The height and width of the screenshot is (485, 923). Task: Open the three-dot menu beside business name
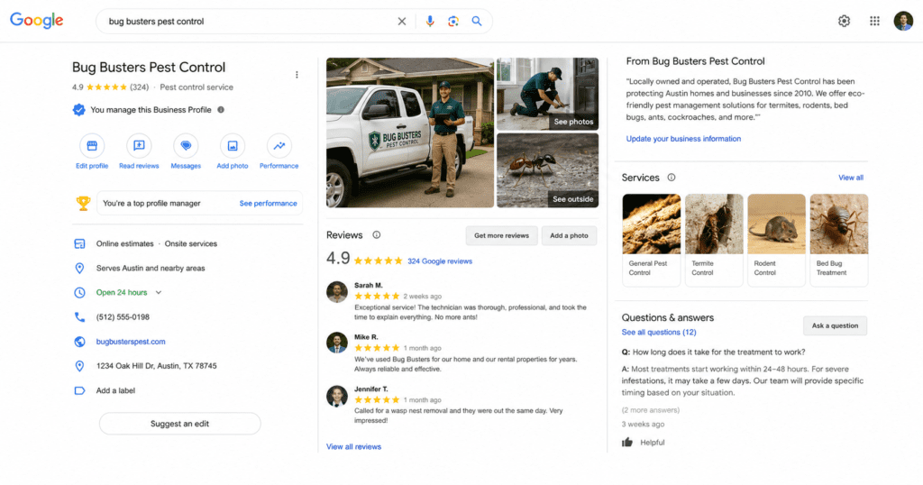297,75
